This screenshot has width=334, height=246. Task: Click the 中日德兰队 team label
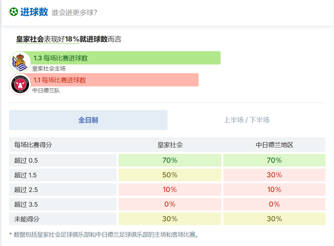(46, 90)
